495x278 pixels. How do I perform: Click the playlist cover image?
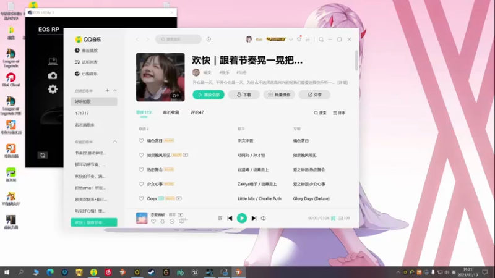coord(160,77)
